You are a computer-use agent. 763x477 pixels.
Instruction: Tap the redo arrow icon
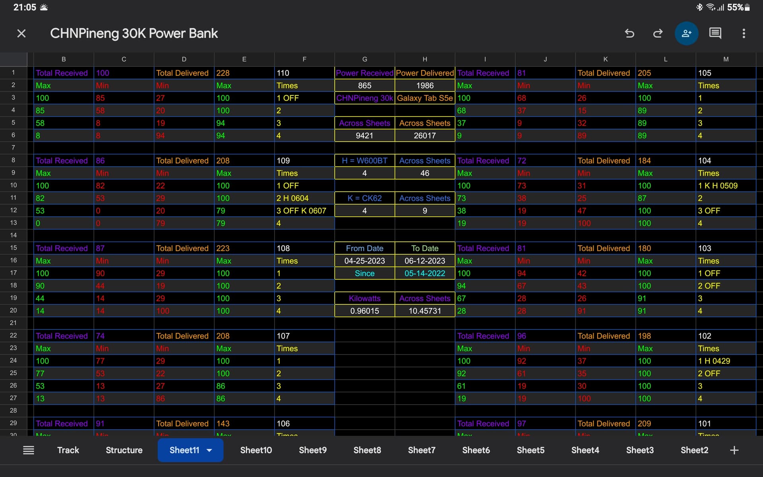point(658,33)
